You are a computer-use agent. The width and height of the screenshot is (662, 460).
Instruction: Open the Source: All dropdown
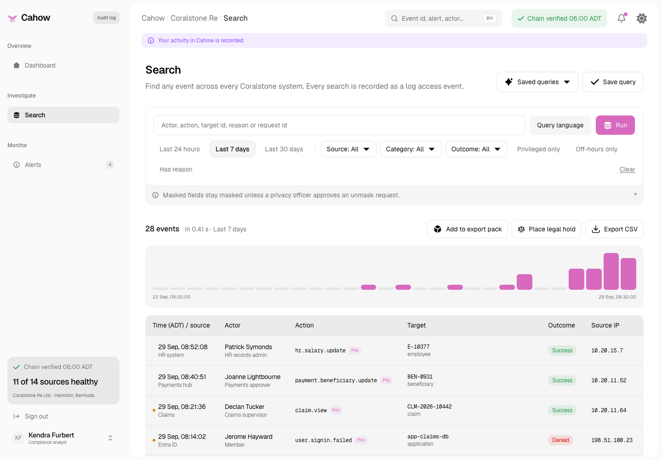[348, 149]
